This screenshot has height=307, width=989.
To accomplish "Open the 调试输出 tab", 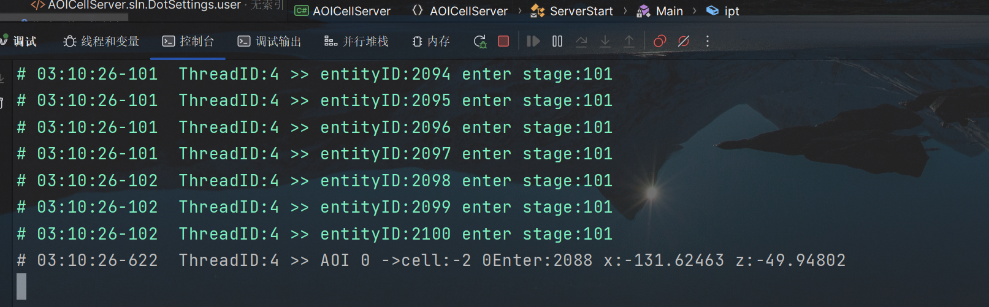I will click(x=269, y=41).
